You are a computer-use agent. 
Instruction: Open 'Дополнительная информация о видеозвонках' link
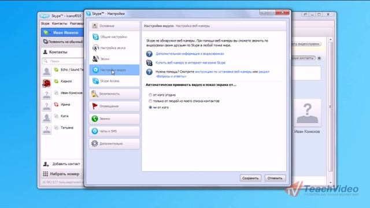[190, 54]
